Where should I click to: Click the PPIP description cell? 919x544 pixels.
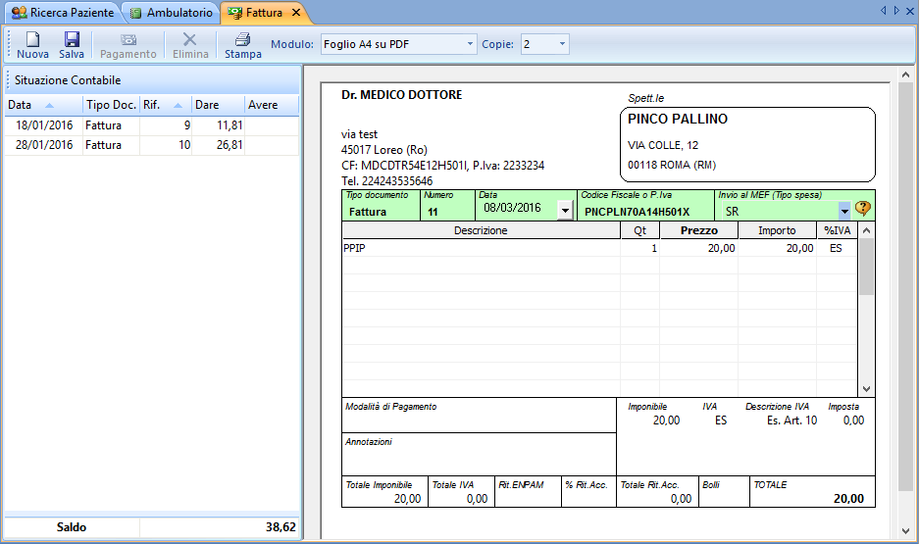point(481,248)
